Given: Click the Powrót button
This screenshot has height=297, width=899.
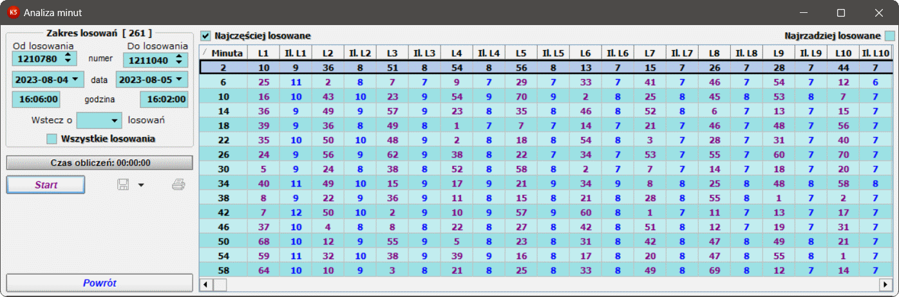Looking at the screenshot, I should pyautogui.click(x=100, y=283).
